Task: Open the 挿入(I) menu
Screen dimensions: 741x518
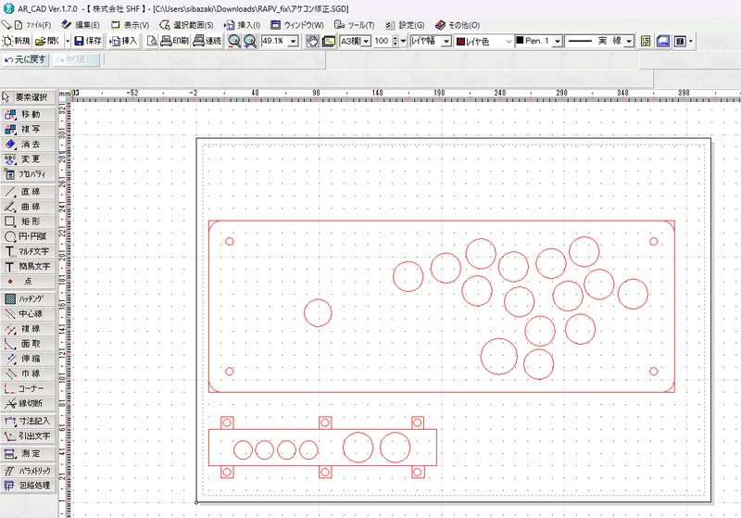Action: [243, 25]
